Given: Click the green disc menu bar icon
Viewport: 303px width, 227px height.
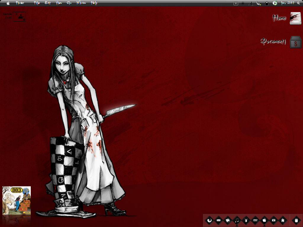Looking at the screenshot, I should click(275, 3).
